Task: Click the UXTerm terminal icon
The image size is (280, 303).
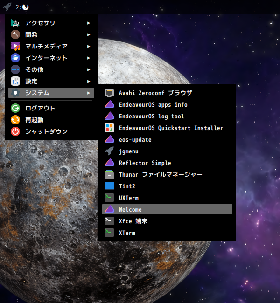Action: [109, 198]
